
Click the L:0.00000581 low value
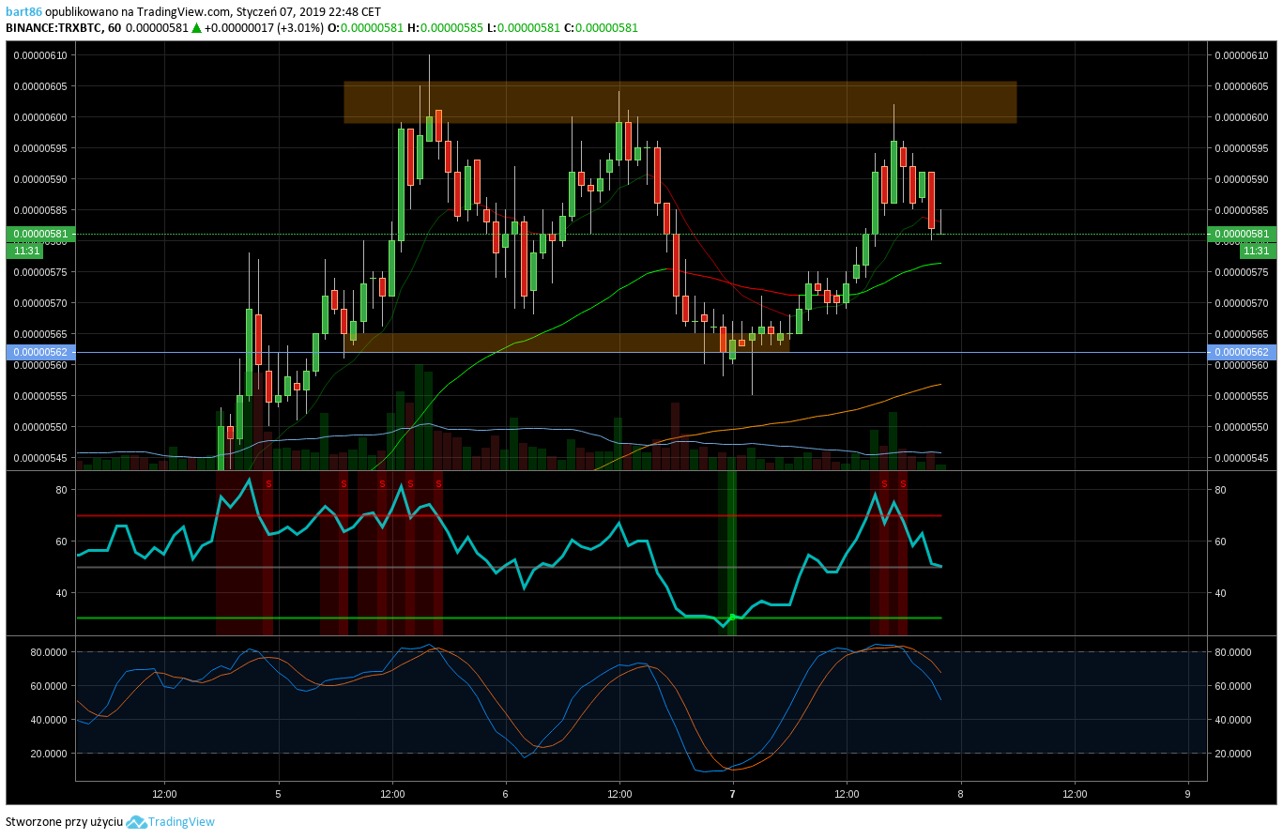tap(523, 28)
